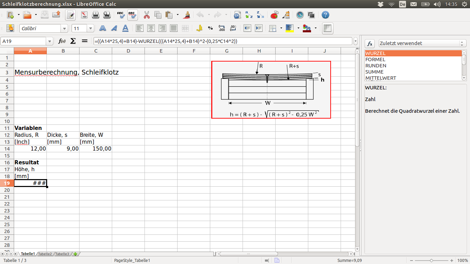Insert a chart
Screen dimensions: 470x264
[274, 15]
